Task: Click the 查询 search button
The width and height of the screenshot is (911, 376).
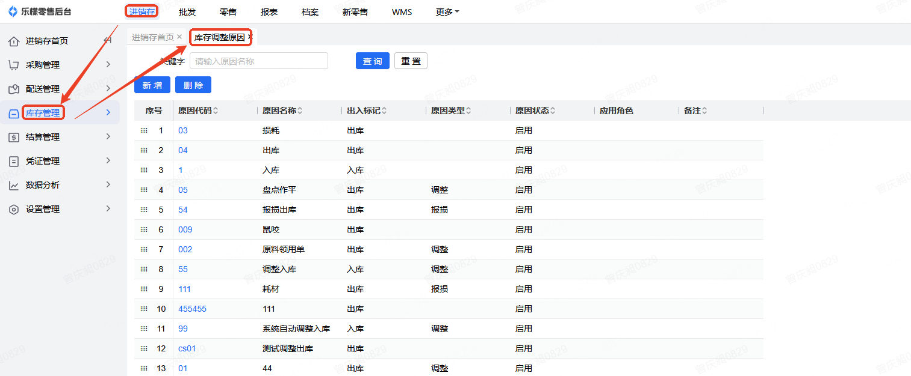Action: point(372,61)
